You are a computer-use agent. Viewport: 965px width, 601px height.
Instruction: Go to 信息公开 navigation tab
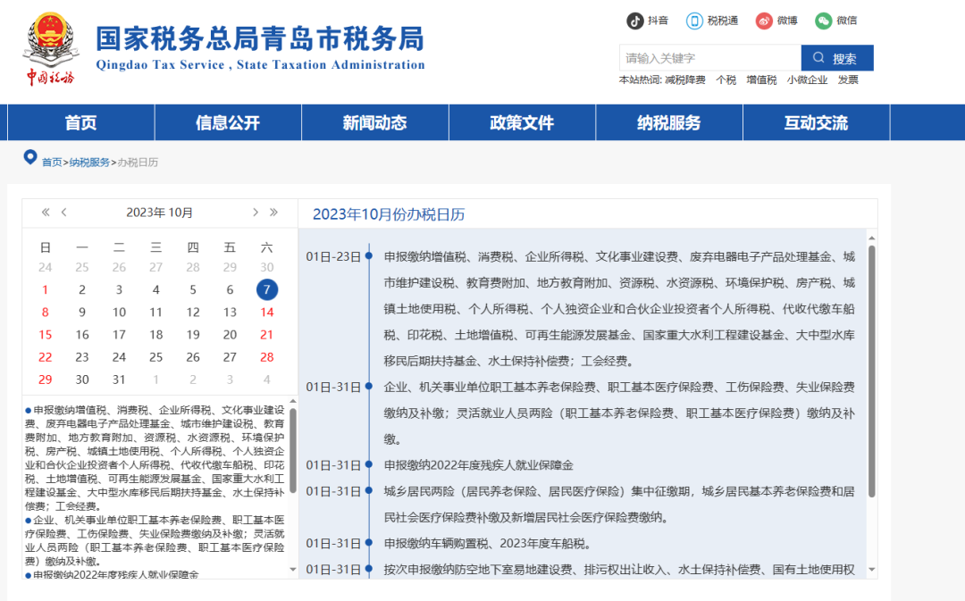(x=228, y=123)
